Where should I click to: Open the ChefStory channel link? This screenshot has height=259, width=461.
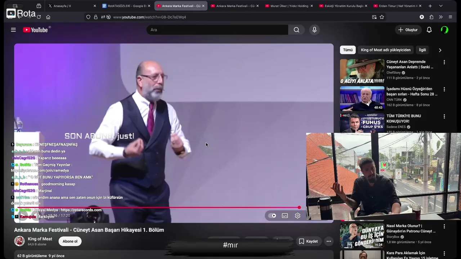(x=393, y=73)
